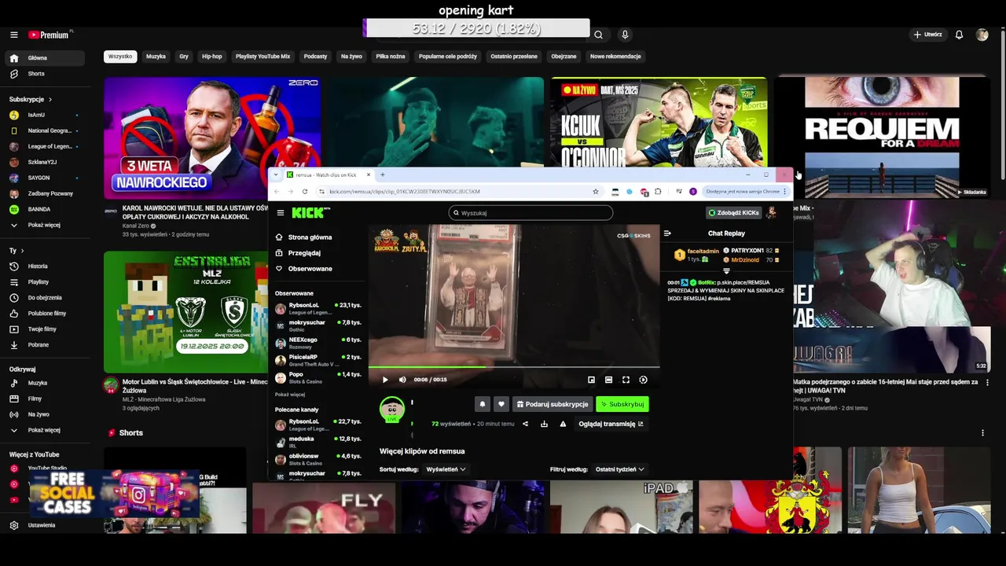Open playback speed settings in Kick player
The height and width of the screenshot is (566, 1006).
643,380
